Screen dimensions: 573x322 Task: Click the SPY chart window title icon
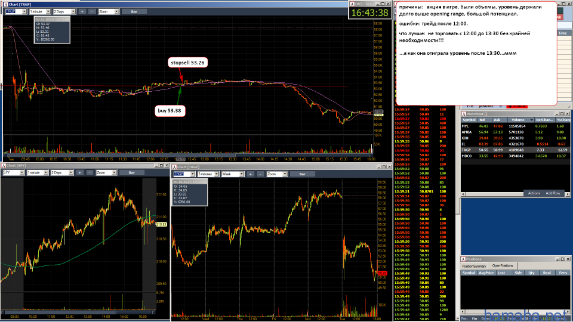(x=4, y=166)
